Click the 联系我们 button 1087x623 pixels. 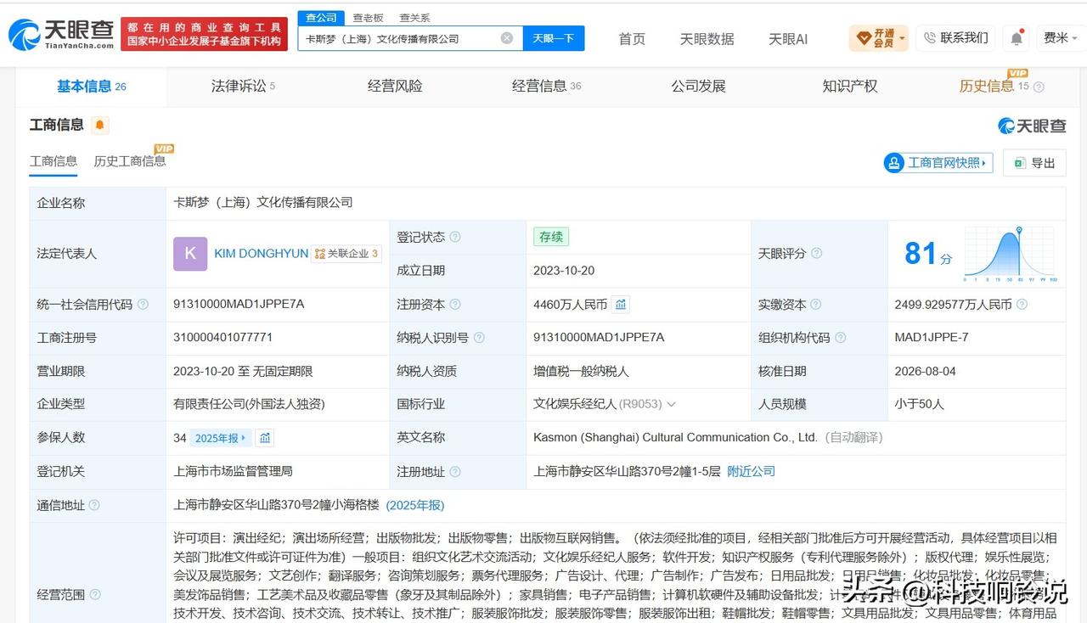pos(955,38)
